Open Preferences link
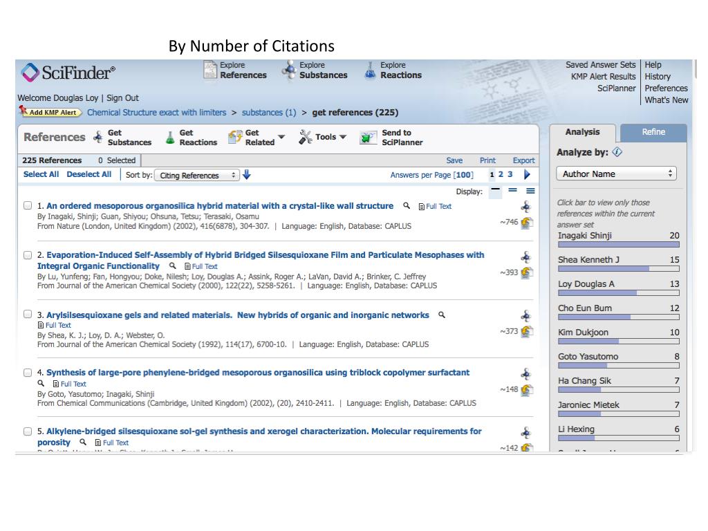The image size is (708, 531). [666, 88]
